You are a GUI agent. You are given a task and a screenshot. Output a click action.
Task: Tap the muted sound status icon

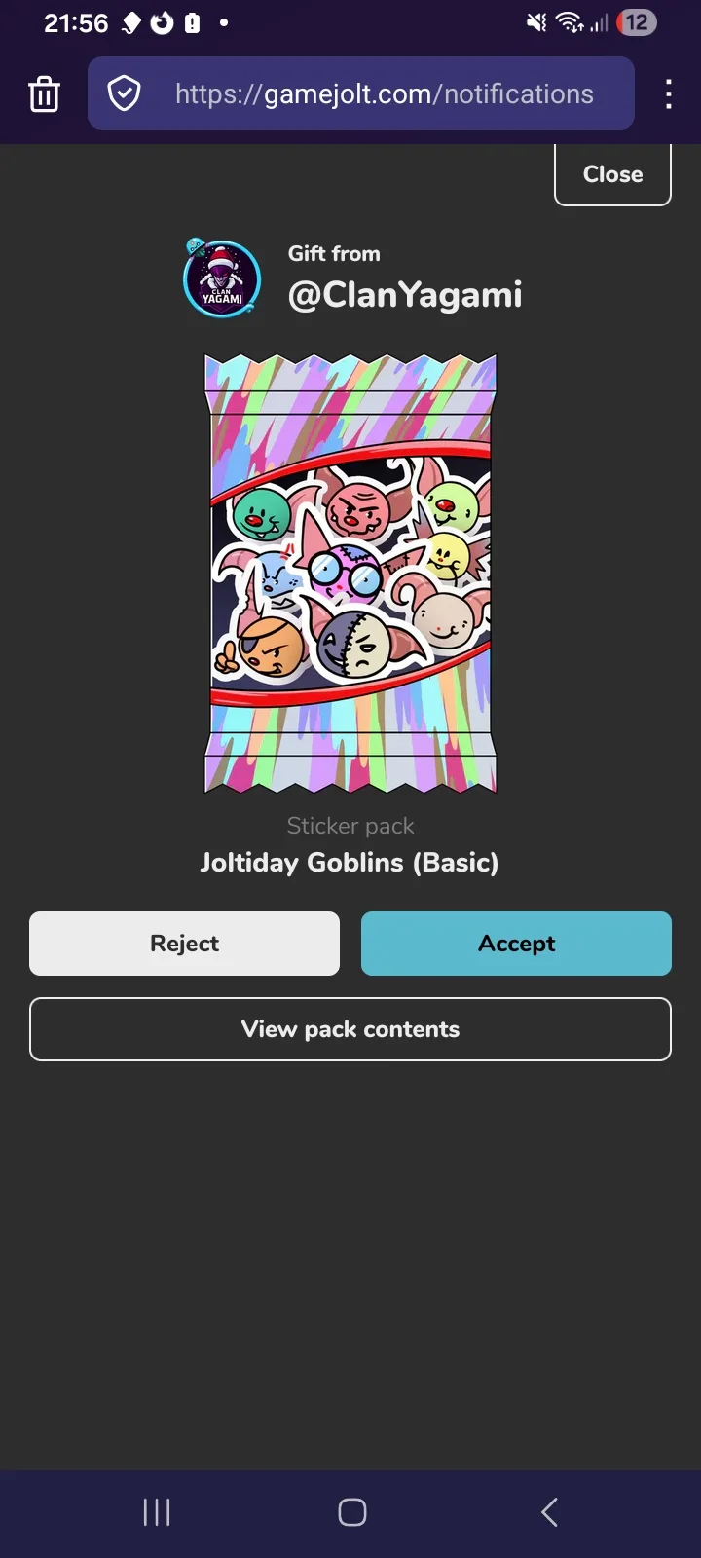point(536,22)
